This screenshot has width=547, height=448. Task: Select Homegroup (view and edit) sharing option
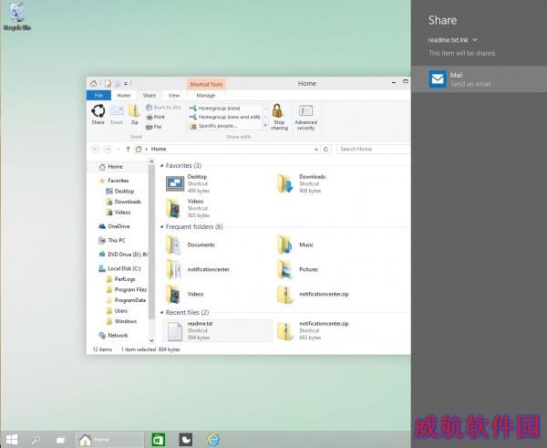(225, 117)
